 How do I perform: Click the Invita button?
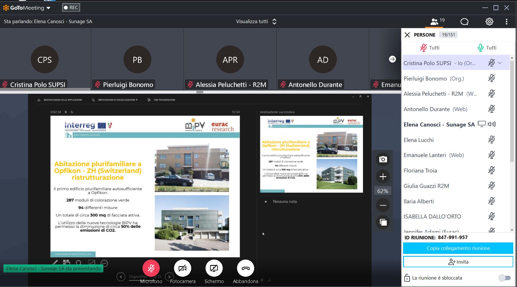458,262
